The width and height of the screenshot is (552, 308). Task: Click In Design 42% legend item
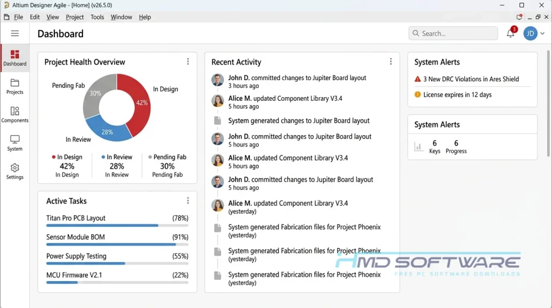coord(67,166)
